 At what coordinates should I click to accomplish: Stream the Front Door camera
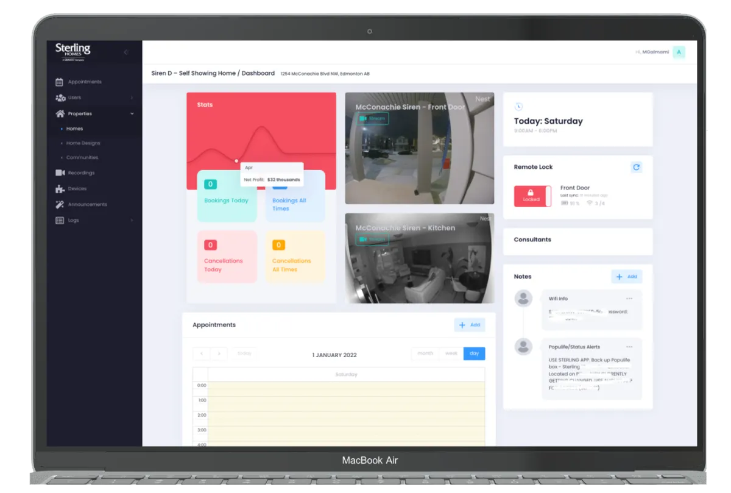click(x=372, y=118)
